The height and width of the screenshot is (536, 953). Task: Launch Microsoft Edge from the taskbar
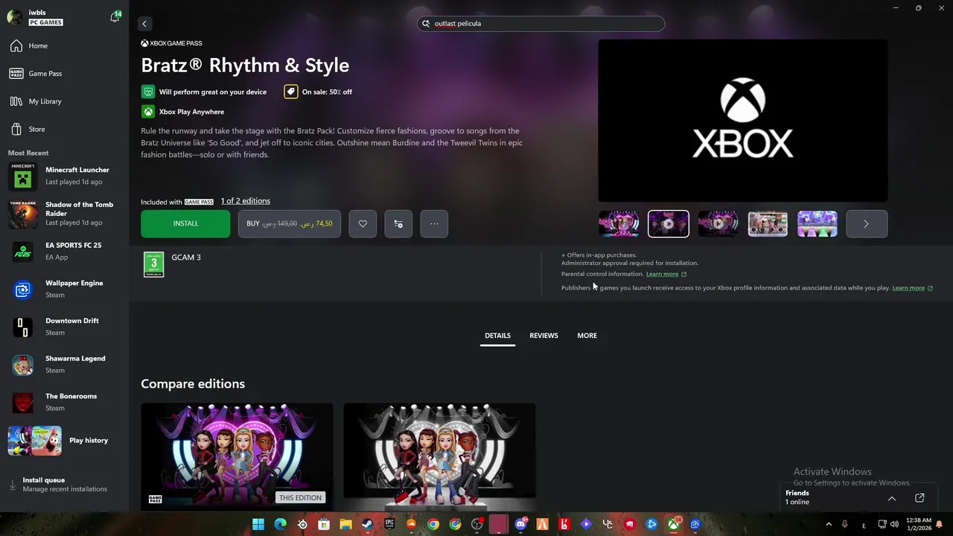[x=280, y=524]
